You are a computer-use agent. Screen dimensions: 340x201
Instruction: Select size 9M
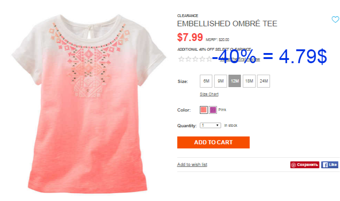pos(221,81)
